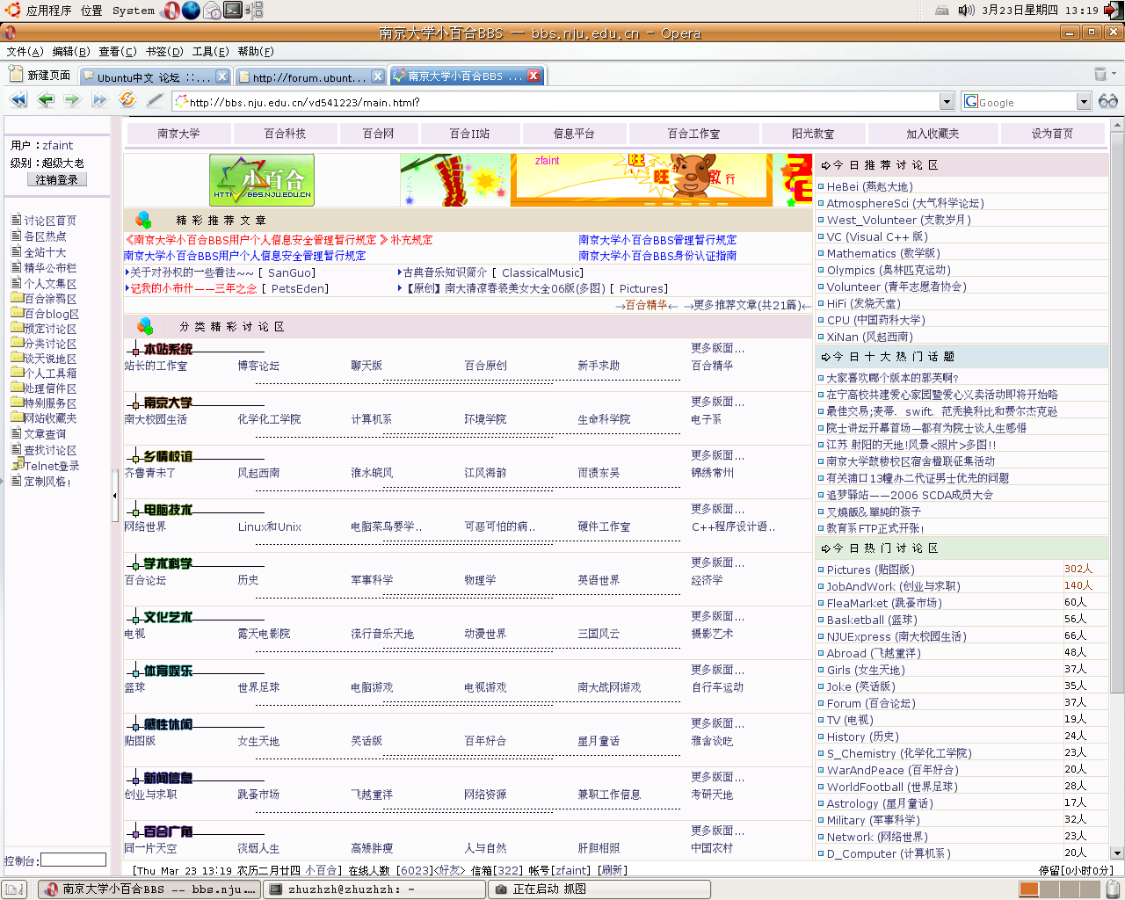
Task: Open the 工具 menu
Action: 210,52
